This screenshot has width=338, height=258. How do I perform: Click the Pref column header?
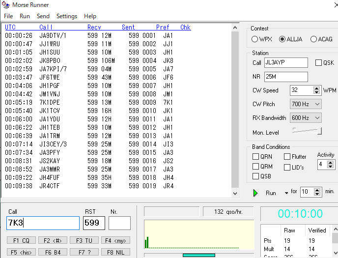tap(163, 27)
